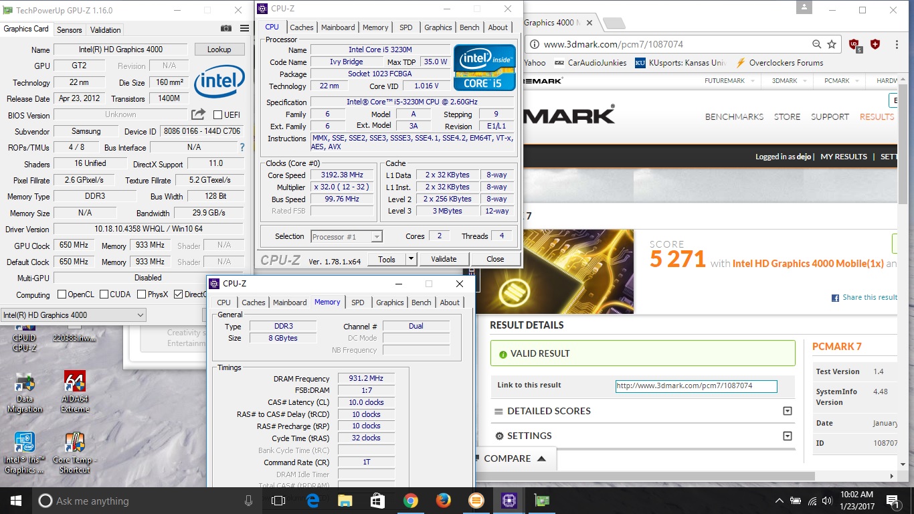This screenshot has height=514, width=914.
Task: Switch to the Validation tab in GPU-Z
Action: click(106, 29)
